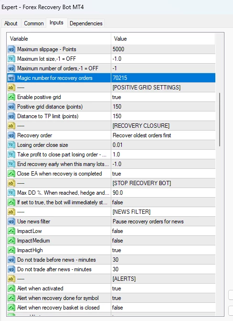Click the icon beside End recovery early
The height and width of the screenshot is (321, 233).
point(11,164)
